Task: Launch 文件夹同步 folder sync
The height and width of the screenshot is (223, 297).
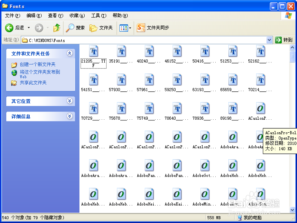Action: pos(153,28)
